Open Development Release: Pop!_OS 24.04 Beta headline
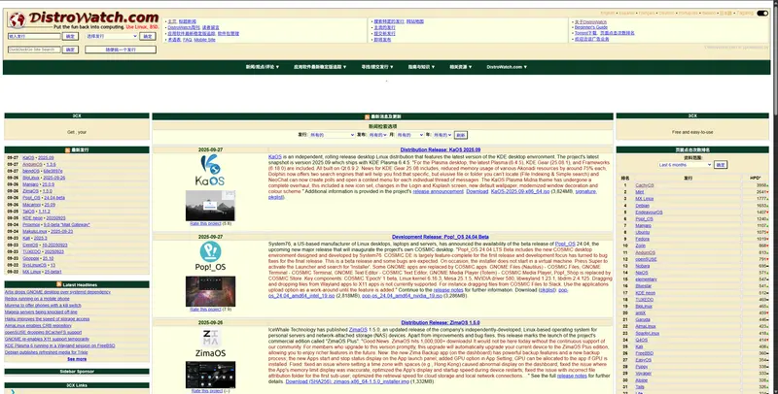The height and width of the screenshot is (394, 778). tap(441, 237)
